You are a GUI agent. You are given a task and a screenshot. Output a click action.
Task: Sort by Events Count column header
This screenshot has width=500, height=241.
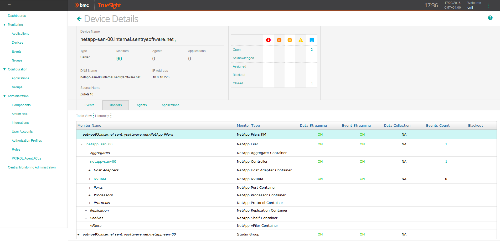click(438, 126)
